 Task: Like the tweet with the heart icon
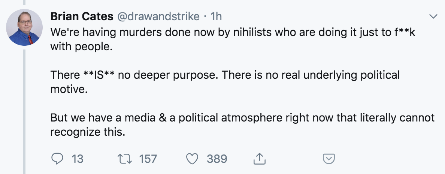(x=193, y=159)
